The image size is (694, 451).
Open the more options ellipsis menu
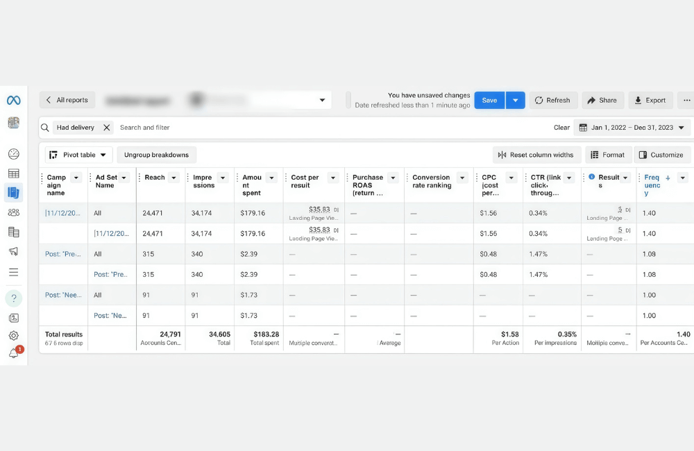click(x=686, y=100)
